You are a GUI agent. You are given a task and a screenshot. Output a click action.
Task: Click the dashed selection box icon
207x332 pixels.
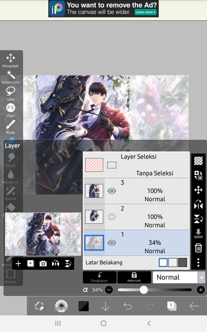tap(112, 165)
